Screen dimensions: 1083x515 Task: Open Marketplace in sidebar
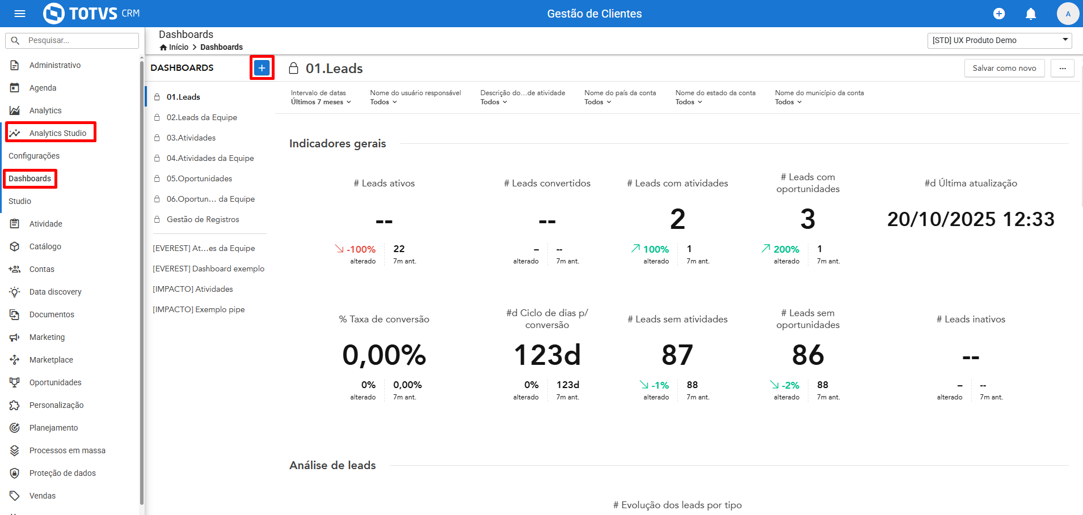(x=51, y=360)
